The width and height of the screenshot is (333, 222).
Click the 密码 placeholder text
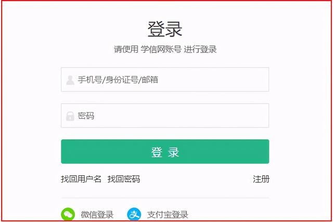pos(86,116)
